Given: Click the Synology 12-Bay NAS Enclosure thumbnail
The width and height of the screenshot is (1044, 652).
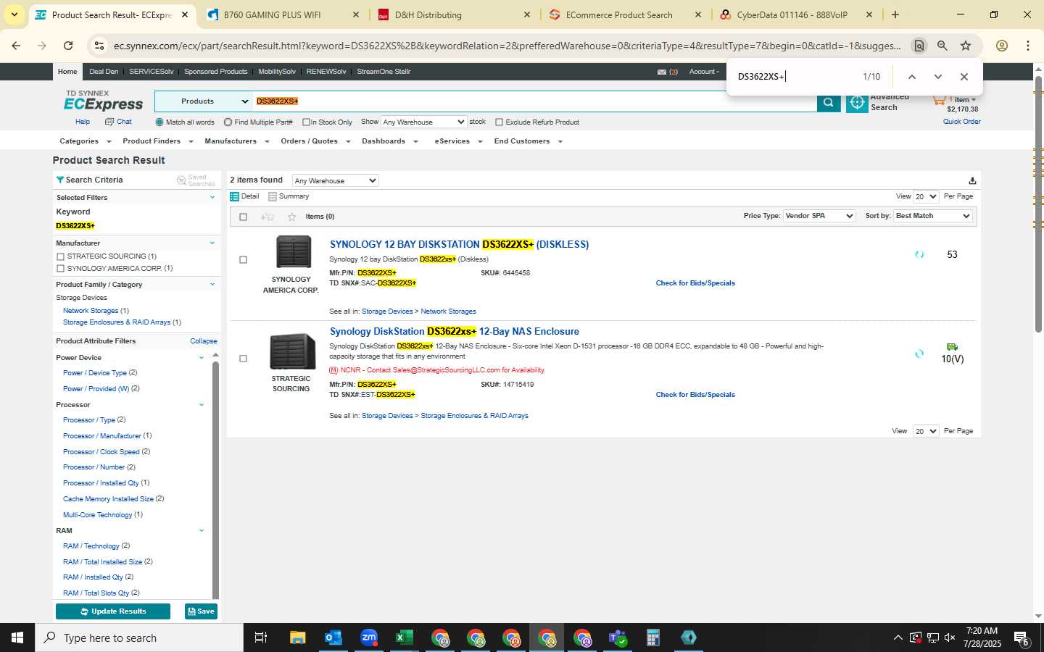Looking at the screenshot, I should (x=292, y=351).
